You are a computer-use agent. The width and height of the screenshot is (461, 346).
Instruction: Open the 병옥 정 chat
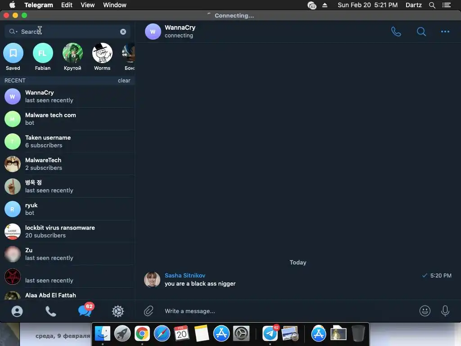[x=68, y=186]
